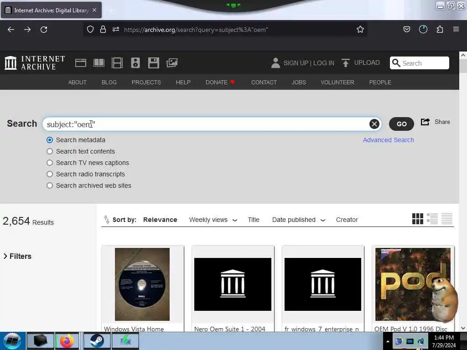Click the Internet Archive logo
The height and width of the screenshot is (350, 467).
click(35, 63)
